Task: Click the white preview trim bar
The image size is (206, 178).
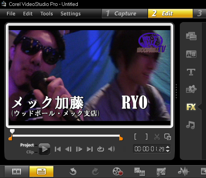Action: [66, 136]
